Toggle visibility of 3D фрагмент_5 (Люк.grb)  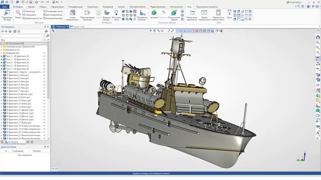click(44, 84)
